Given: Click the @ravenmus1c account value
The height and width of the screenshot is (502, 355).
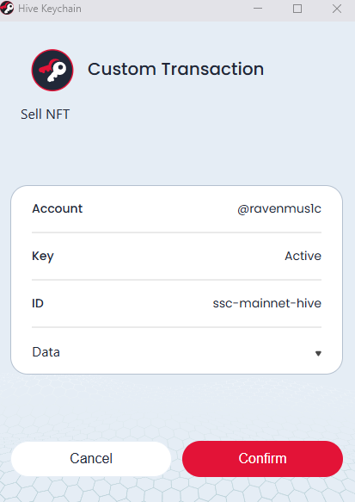Looking at the screenshot, I should (x=279, y=208).
